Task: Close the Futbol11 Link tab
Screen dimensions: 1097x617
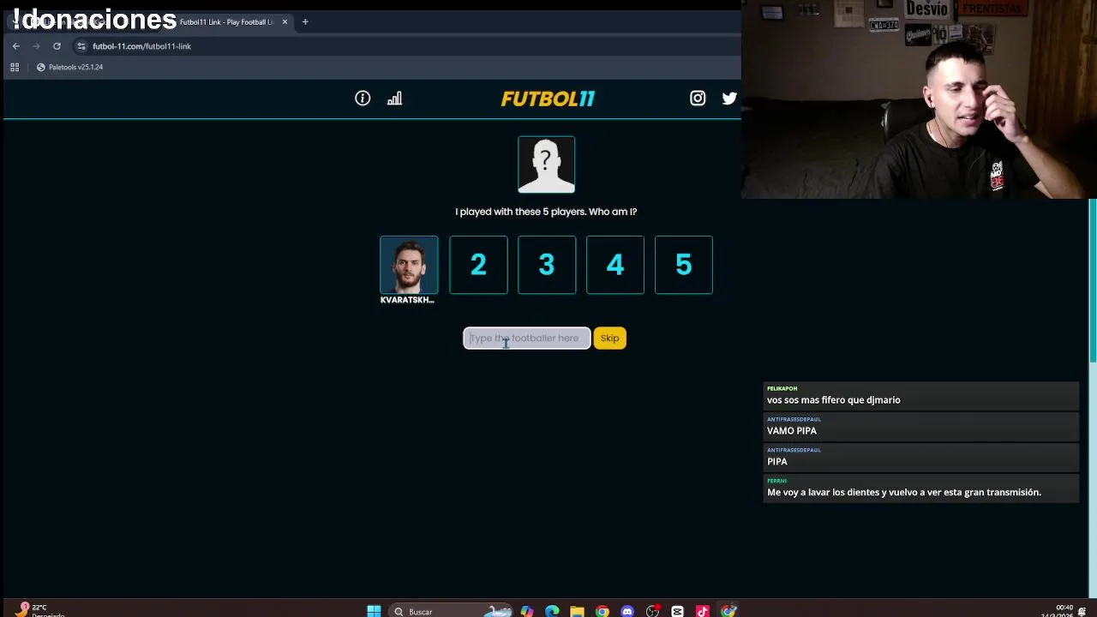Action: [x=285, y=21]
